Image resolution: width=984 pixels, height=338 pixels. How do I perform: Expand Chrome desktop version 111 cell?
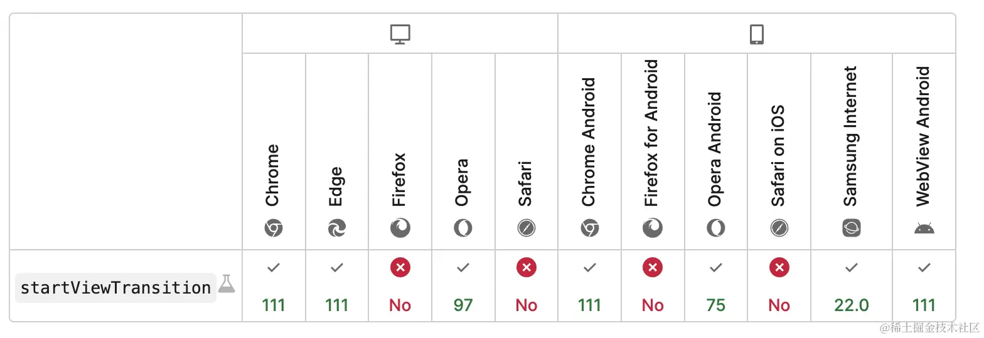tap(274, 287)
